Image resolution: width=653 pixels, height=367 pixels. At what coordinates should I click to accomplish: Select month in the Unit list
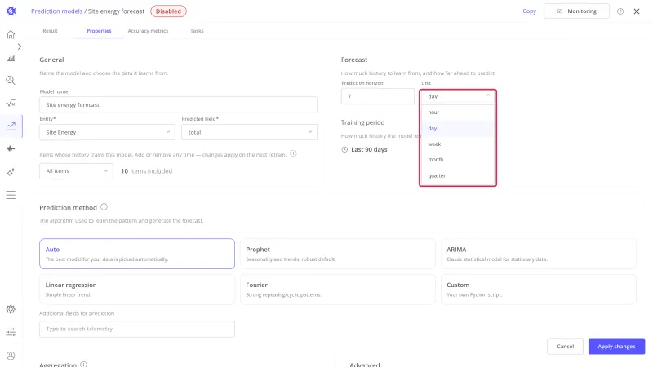coord(458,159)
